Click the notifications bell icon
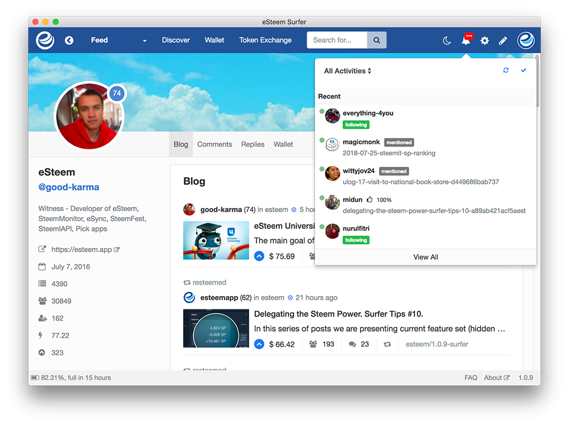The width and height of the screenshot is (569, 426). pyautogui.click(x=466, y=39)
